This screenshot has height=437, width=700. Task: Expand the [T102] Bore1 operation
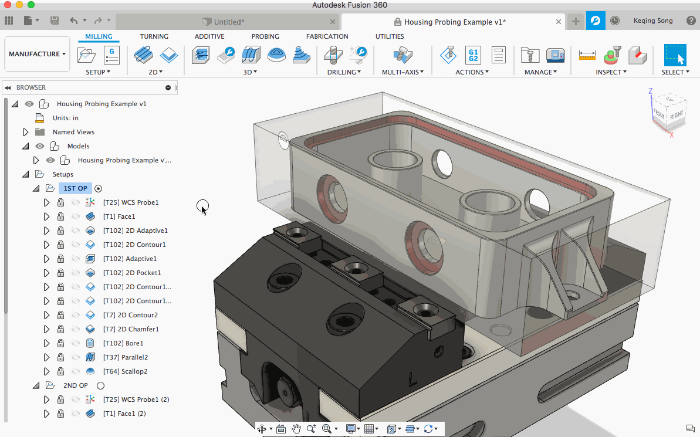46,343
